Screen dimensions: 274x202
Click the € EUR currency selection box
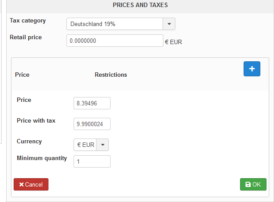pyautogui.click(x=85, y=145)
